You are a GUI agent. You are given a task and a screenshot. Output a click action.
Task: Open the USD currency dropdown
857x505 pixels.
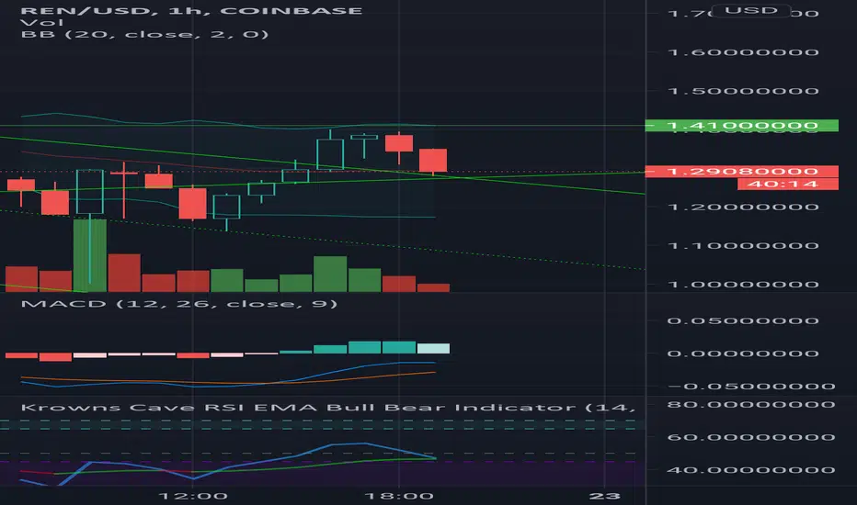[751, 10]
